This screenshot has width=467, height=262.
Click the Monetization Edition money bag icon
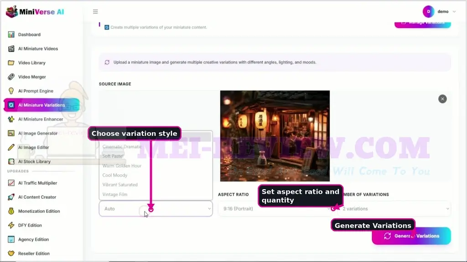pyautogui.click(x=11, y=211)
